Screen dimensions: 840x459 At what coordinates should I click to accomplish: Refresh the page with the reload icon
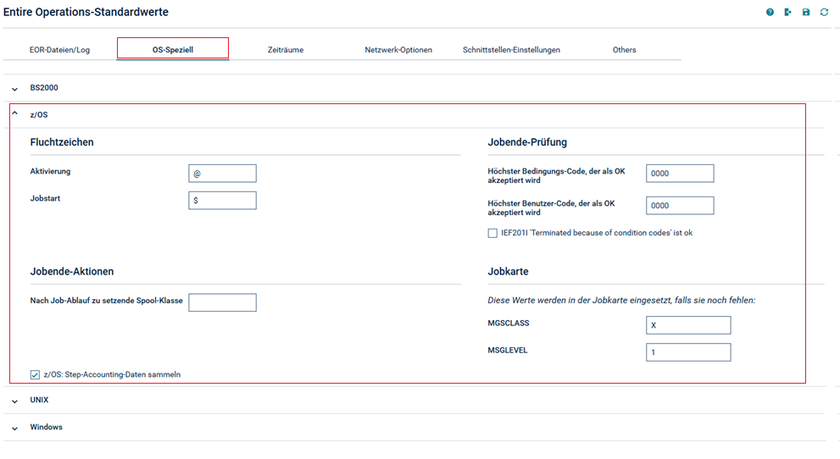click(x=824, y=13)
